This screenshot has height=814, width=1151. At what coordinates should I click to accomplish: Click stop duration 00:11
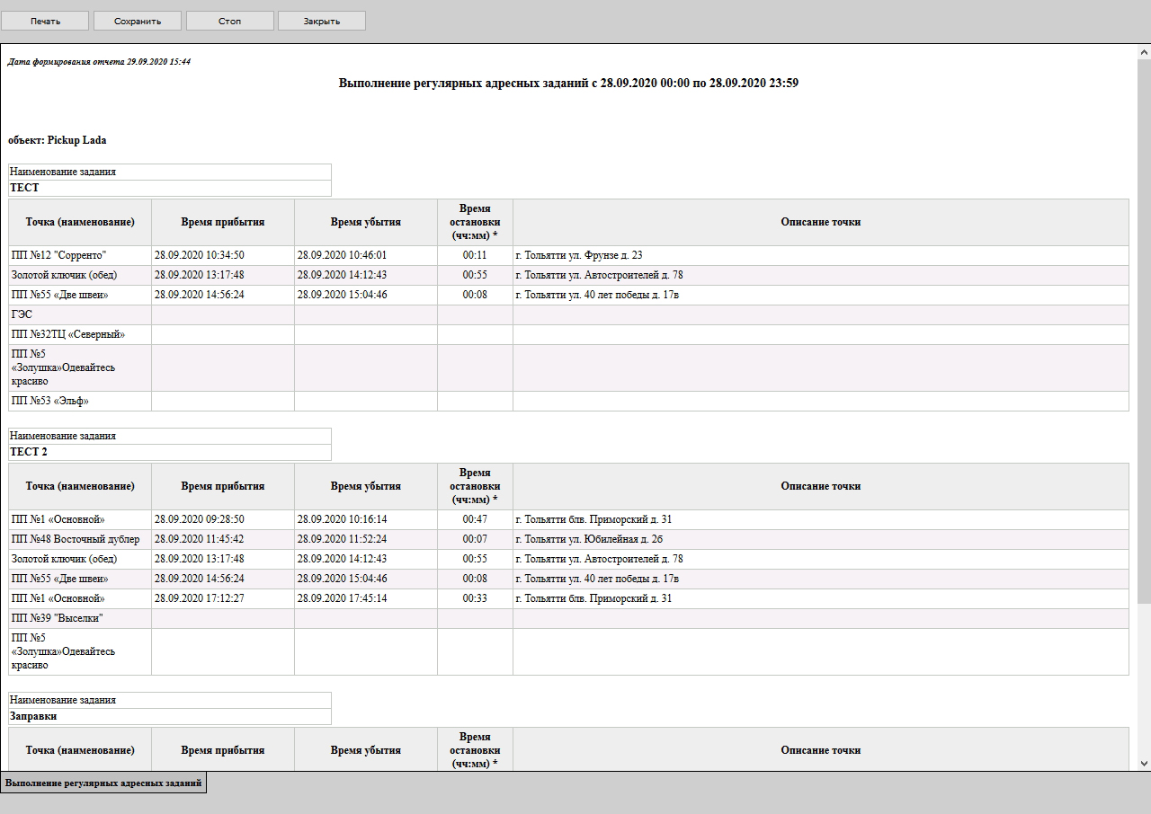[475, 255]
